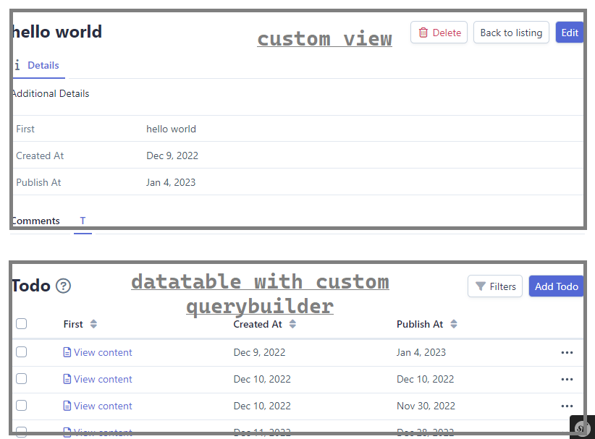Screen dimensions: 595x439
Task: Open the T tab next to Comments
Action: pyautogui.click(x=82, y=221)
